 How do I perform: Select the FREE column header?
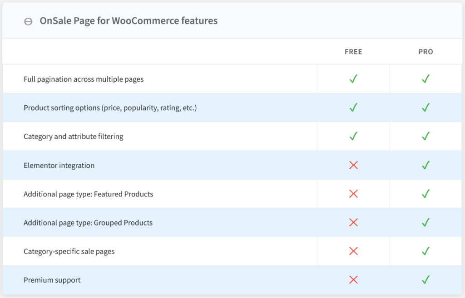click(x=353, y=52)
